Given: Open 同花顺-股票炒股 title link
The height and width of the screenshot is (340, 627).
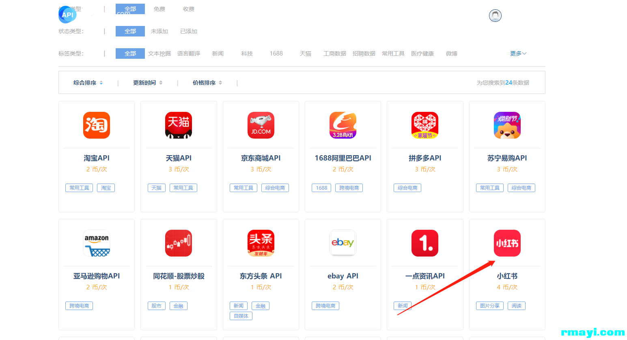Looking at the screenshot, I should coord(179,276).
